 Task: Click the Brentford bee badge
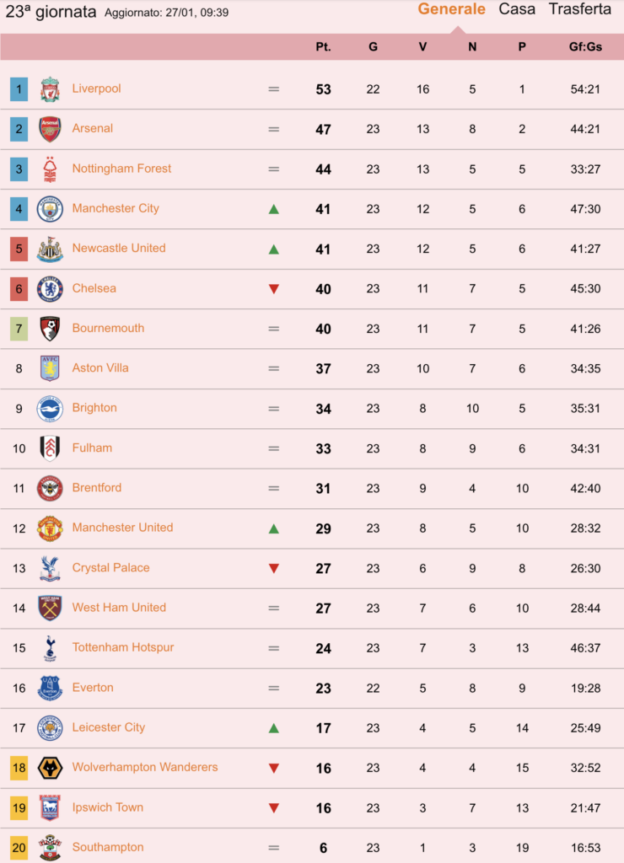click(50, 488)
